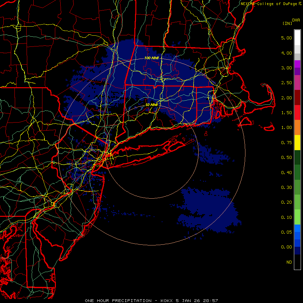Click the 'OHA' product code label

[x=296, y=20]
